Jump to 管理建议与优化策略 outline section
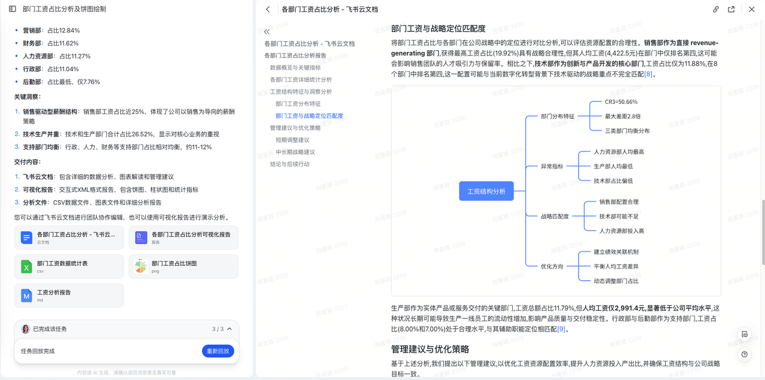Viewport: 765px width, 380px height. pyautogui.click(x=295, y=128)
